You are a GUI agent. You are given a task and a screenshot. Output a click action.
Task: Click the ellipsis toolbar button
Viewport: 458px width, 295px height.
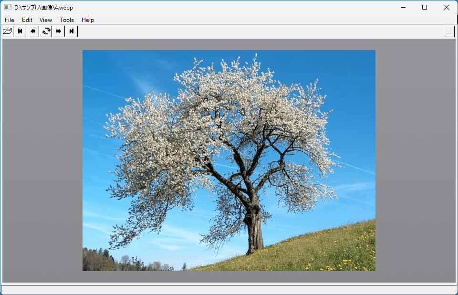tap(448, 32)
